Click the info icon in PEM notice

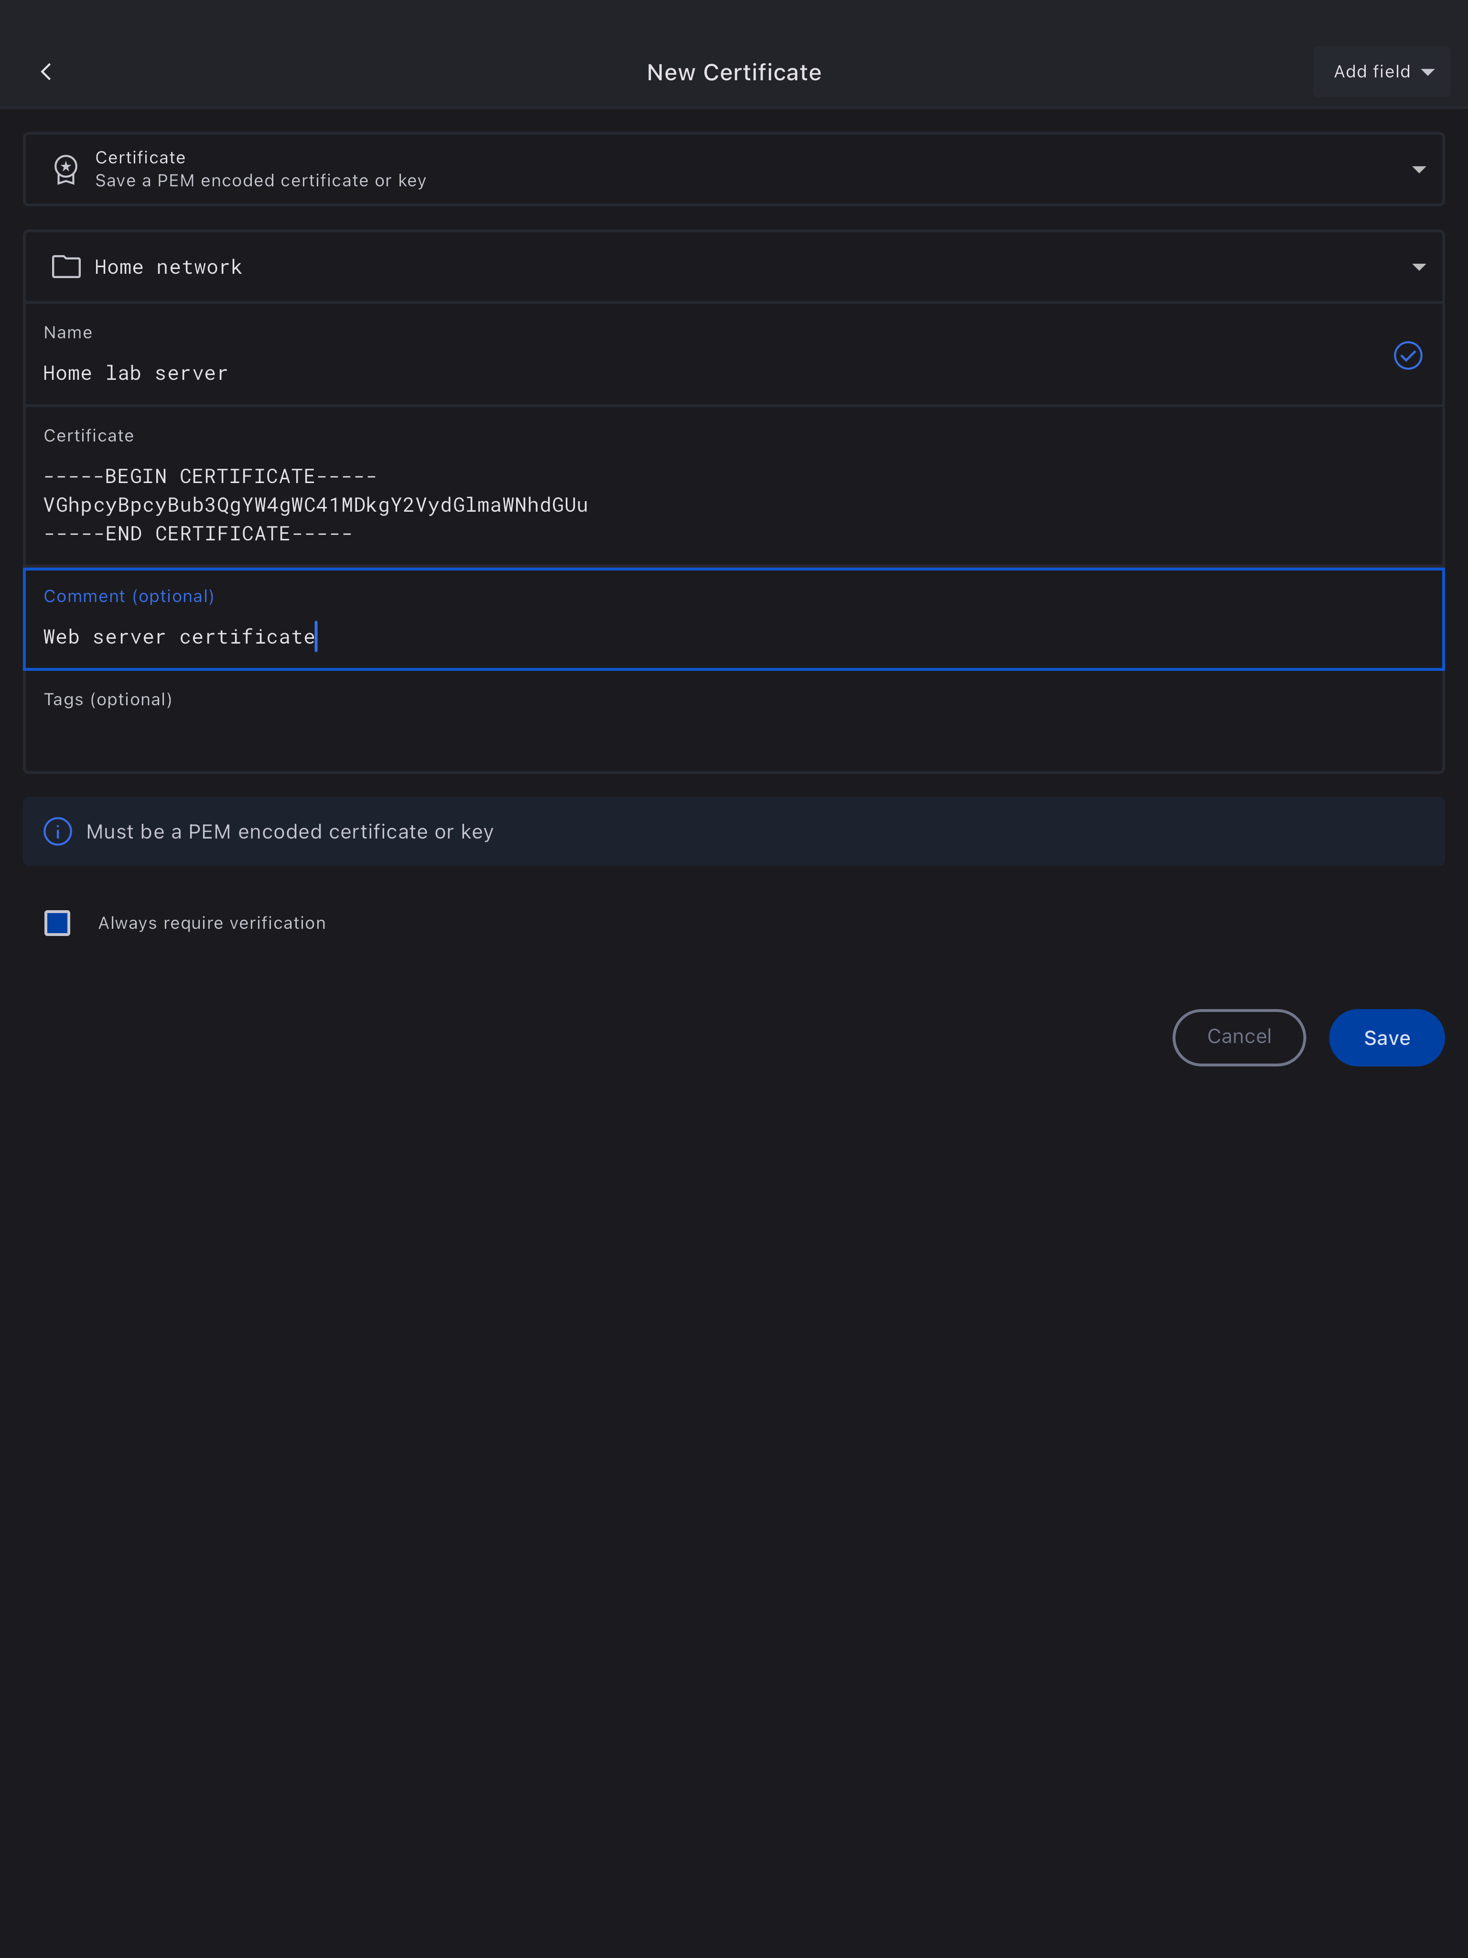pos(57,831)
